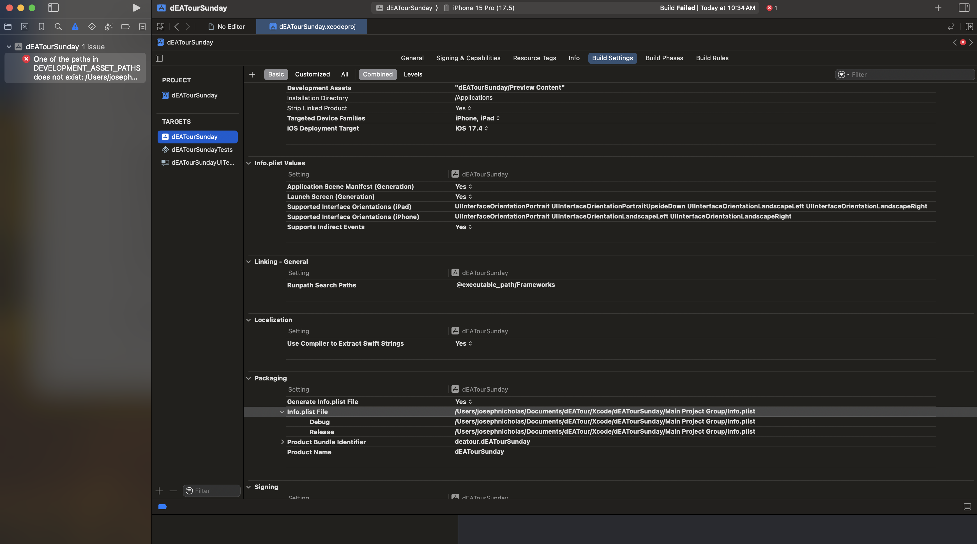Viewport: 977px width, 544px height.
Task: Select the dEATourSunday project entry
Action: tap(198, 96)
